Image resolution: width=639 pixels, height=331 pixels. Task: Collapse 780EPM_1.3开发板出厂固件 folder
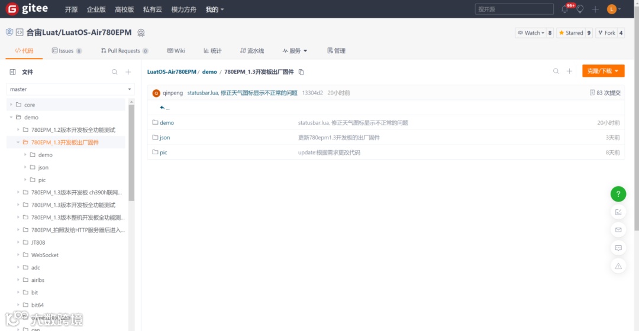point(18,142)
